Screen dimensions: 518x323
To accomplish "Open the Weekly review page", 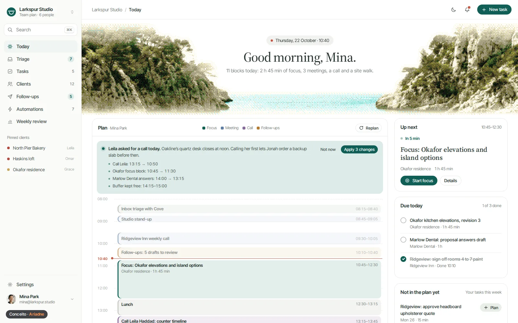I will (41, 121).
